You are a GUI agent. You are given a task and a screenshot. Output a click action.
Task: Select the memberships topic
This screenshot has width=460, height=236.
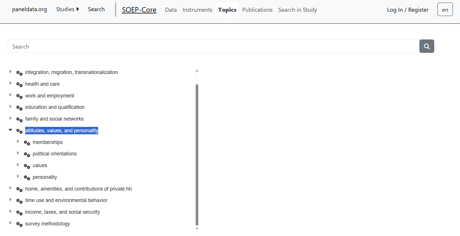(x=47, y=142)
